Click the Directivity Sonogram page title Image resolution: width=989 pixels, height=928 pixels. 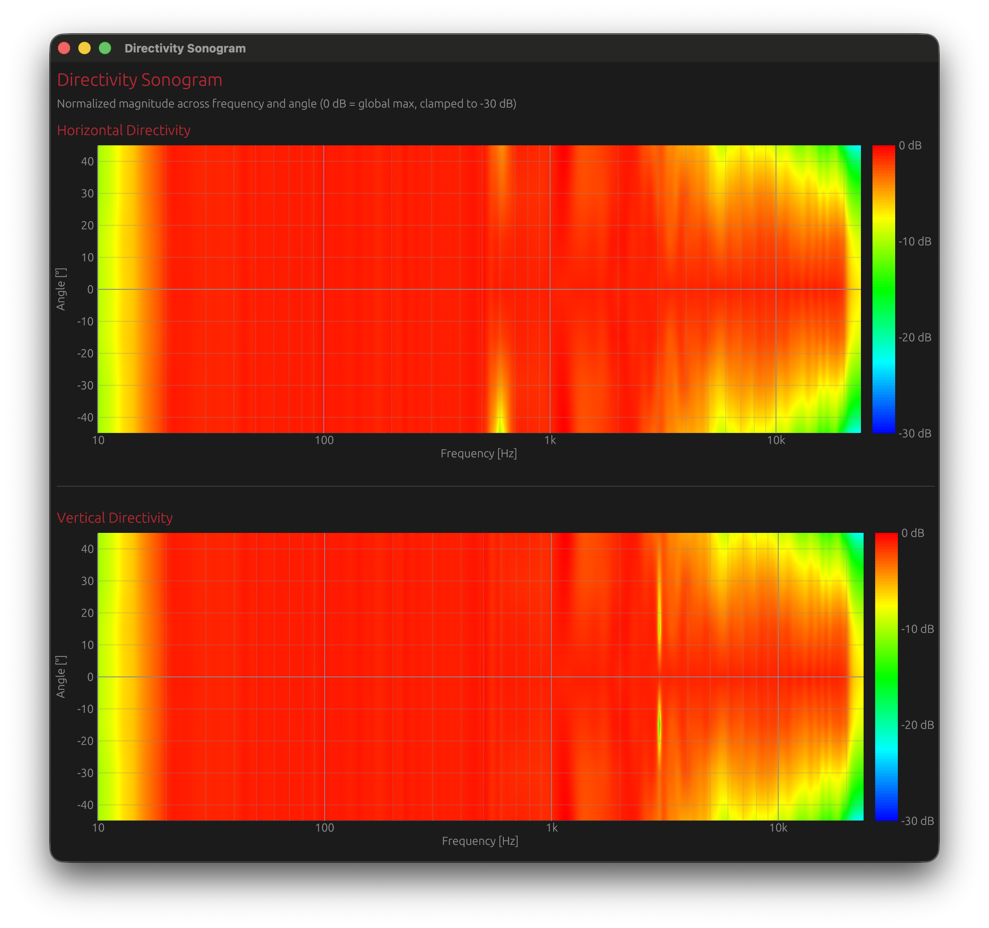tap(140, 80)
